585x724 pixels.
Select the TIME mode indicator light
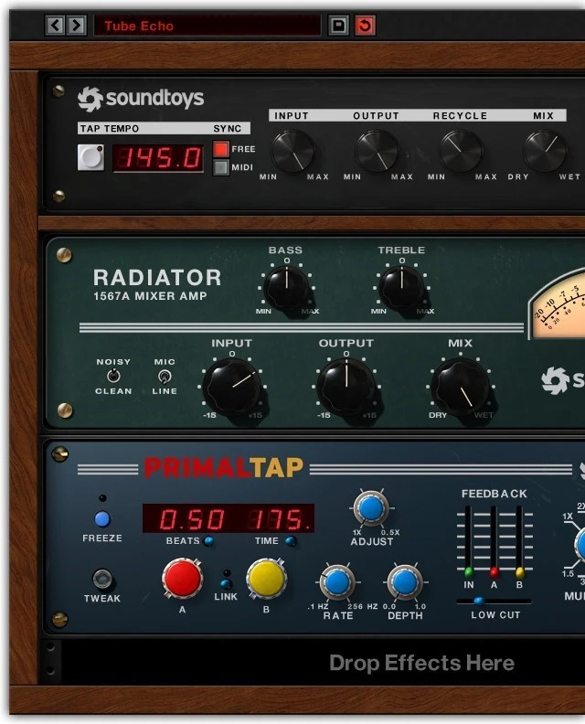click(291, 540)
